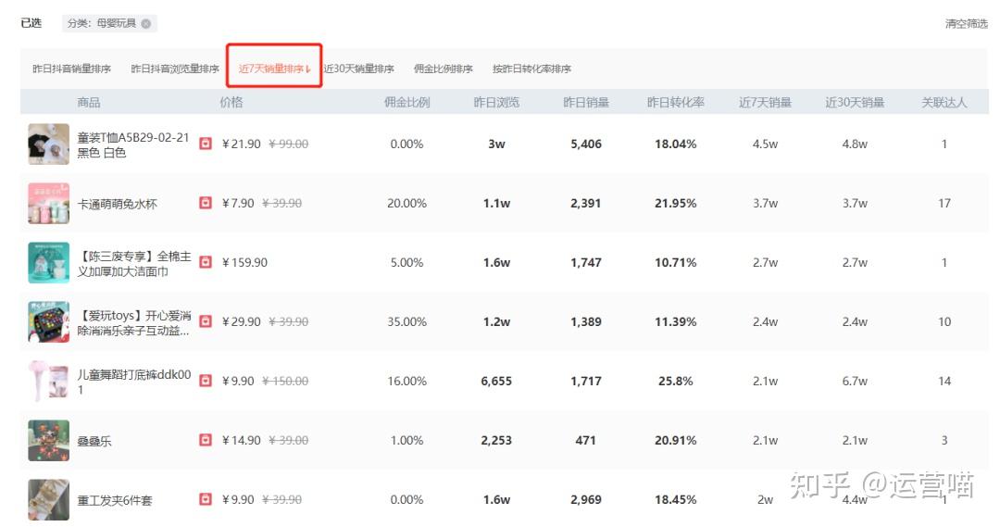Click conversion rate 21.95% cell

click(675, 203)
